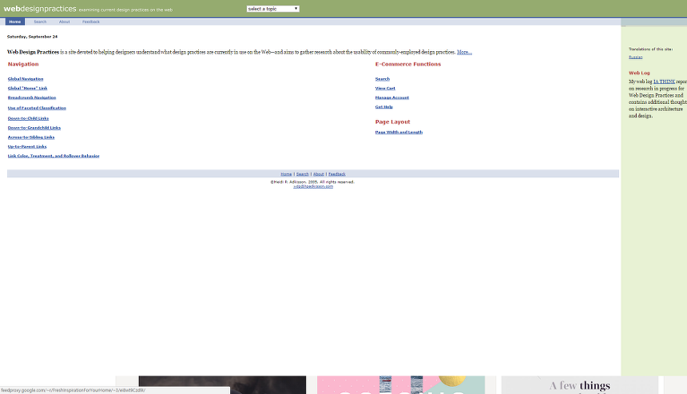Open the Feedback tab in top navigation
687x394 pixels.
tap(91, 22)
